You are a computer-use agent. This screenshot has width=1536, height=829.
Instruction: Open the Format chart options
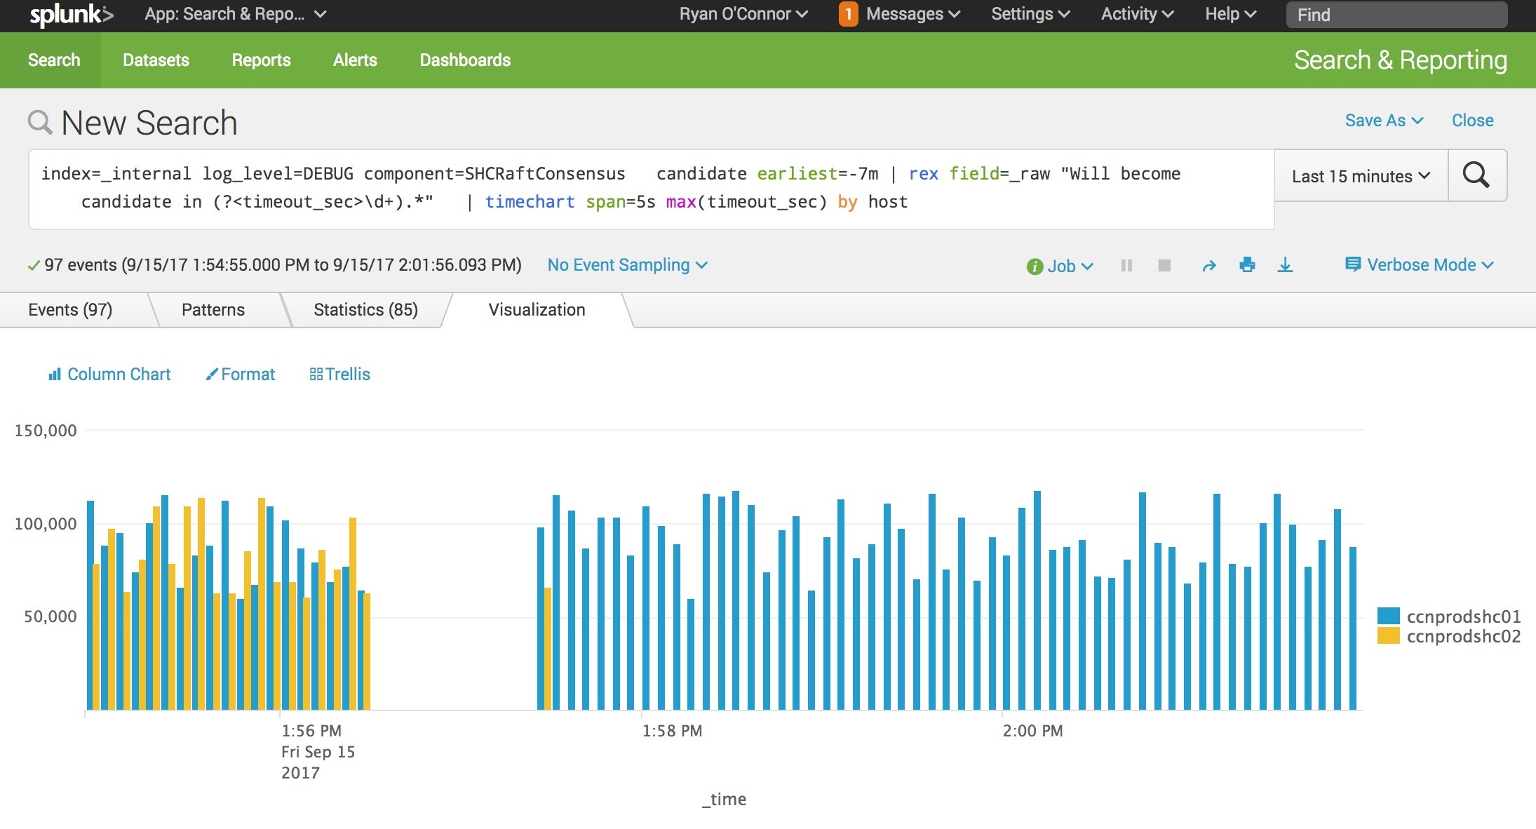coord(241,375)
